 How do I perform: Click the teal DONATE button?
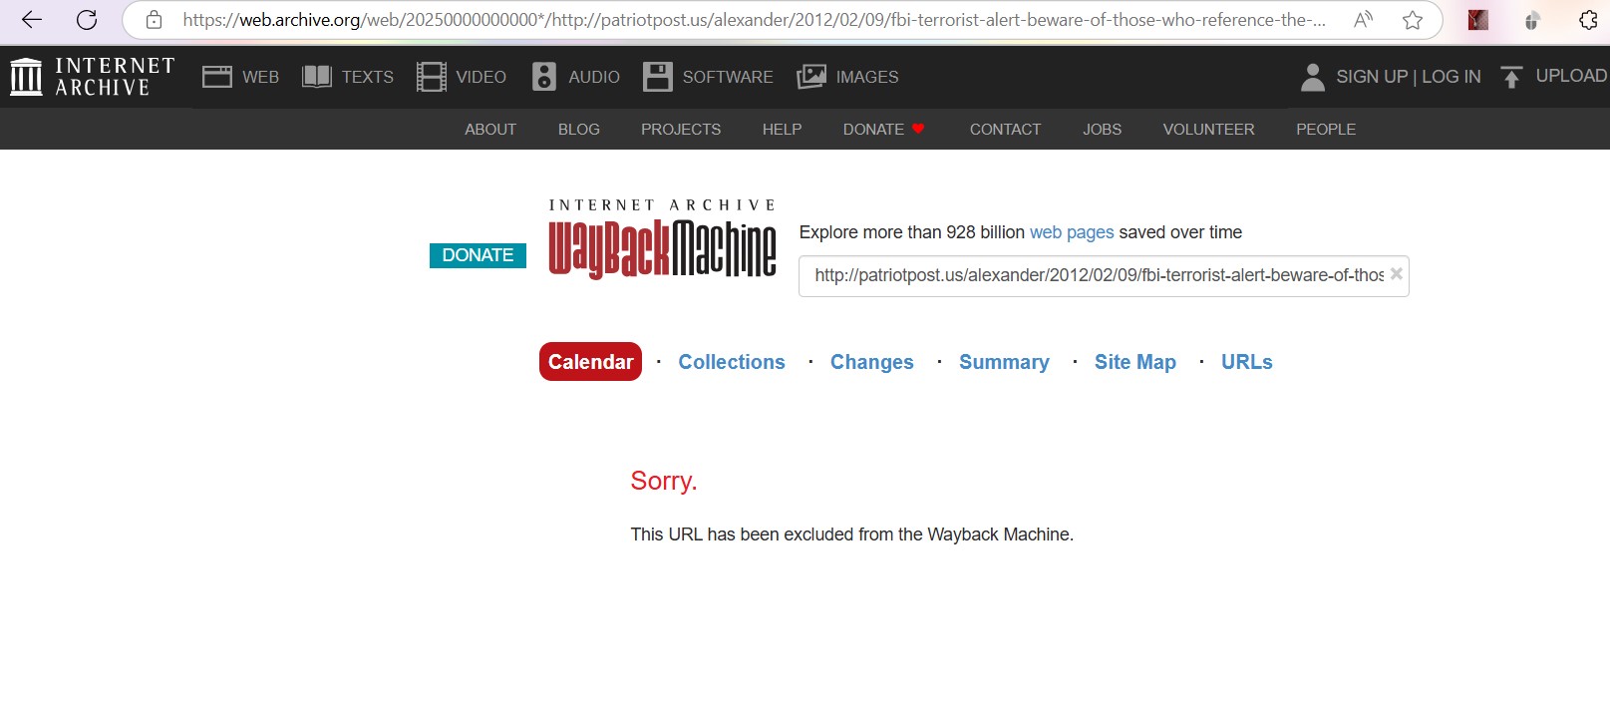(x=478, y=255)
